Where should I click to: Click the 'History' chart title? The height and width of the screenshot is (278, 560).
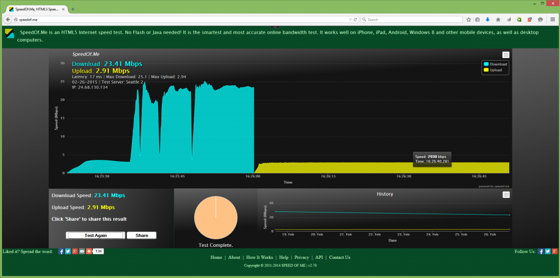[384, 194]
